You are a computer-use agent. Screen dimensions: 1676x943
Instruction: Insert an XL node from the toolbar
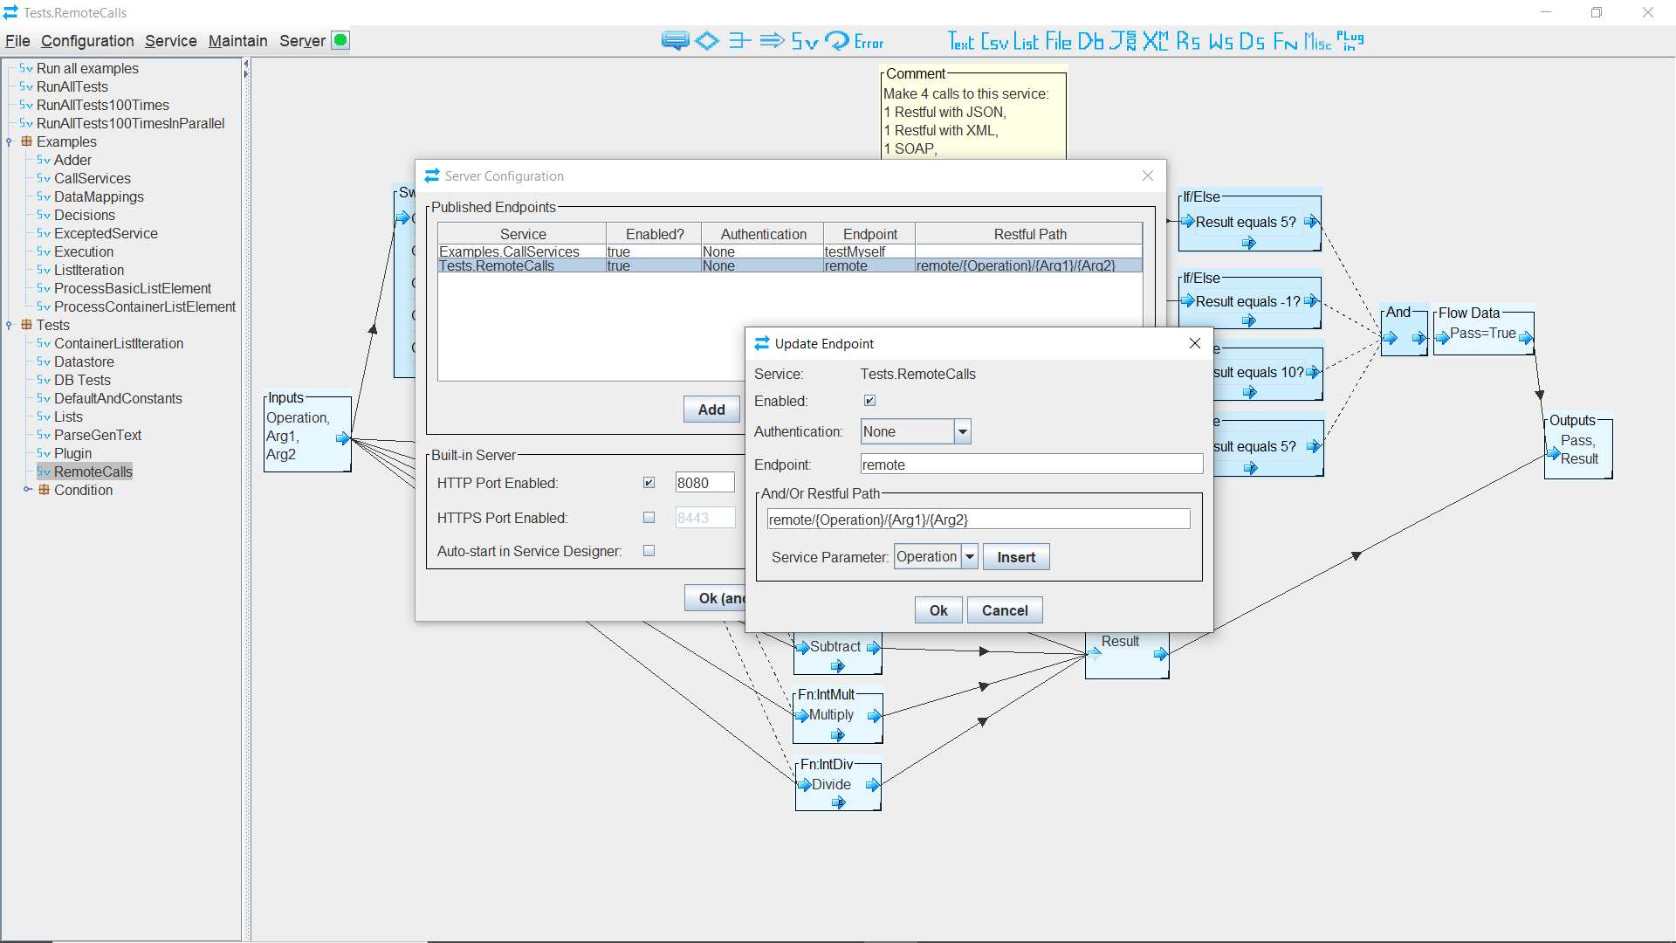pyautogui.click(x=1157, y=40)
